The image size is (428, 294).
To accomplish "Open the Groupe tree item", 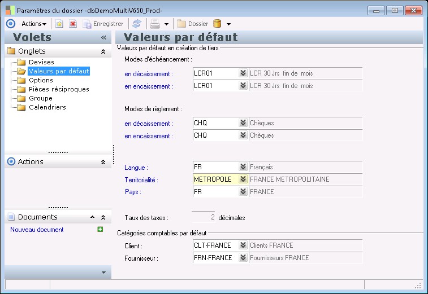I will coord(41,98).
